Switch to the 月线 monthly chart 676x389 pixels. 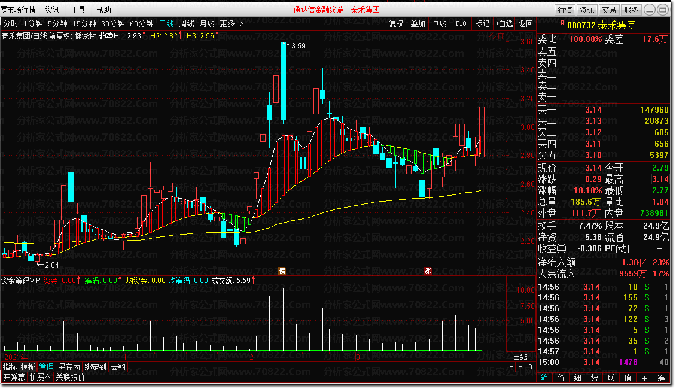click(x=207, y=24)
